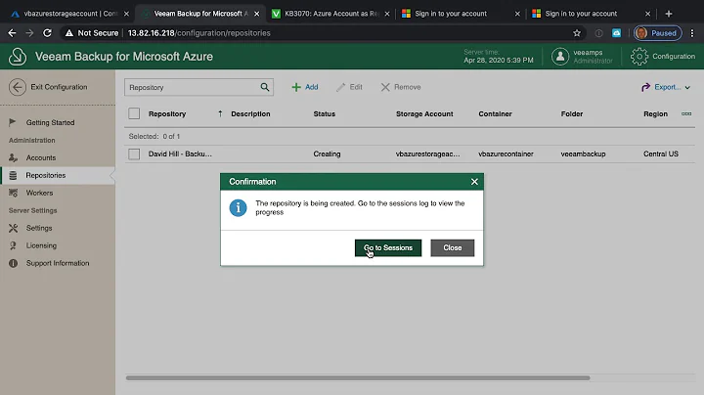This screenshot has width=704, height=395.
Task: Click the Not Secure warning icon
Action: point(69,33)
